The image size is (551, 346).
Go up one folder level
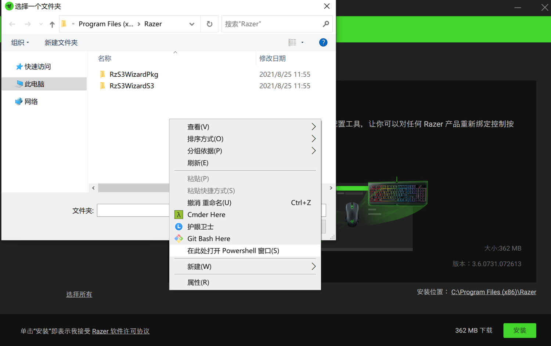tap(52, 24)
